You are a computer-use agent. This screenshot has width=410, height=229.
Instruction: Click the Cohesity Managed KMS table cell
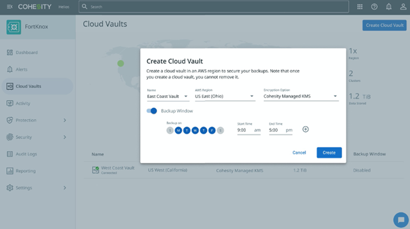(240, 171)
